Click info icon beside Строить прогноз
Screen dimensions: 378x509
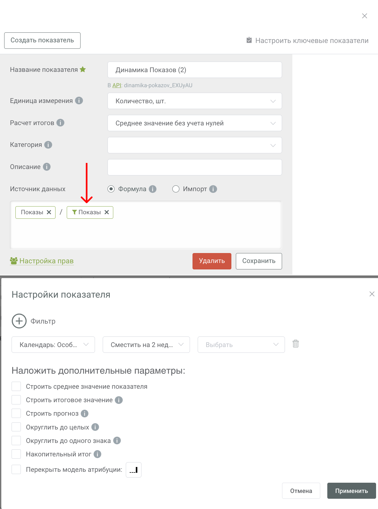tap(85, 414)
